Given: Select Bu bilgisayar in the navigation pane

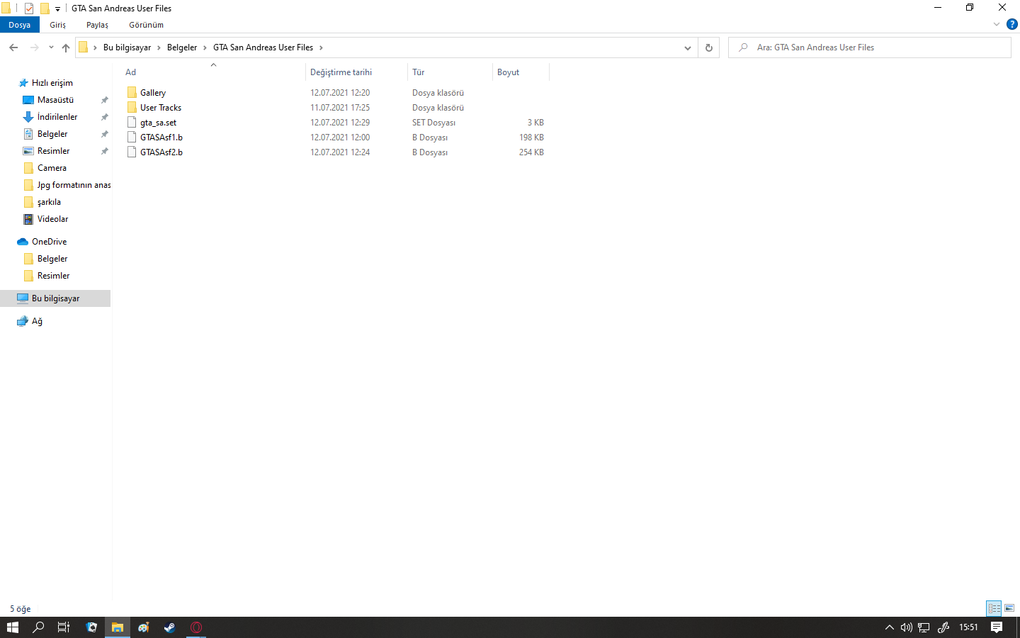Looking at the screenshot, I should click(x=55, y=298).
